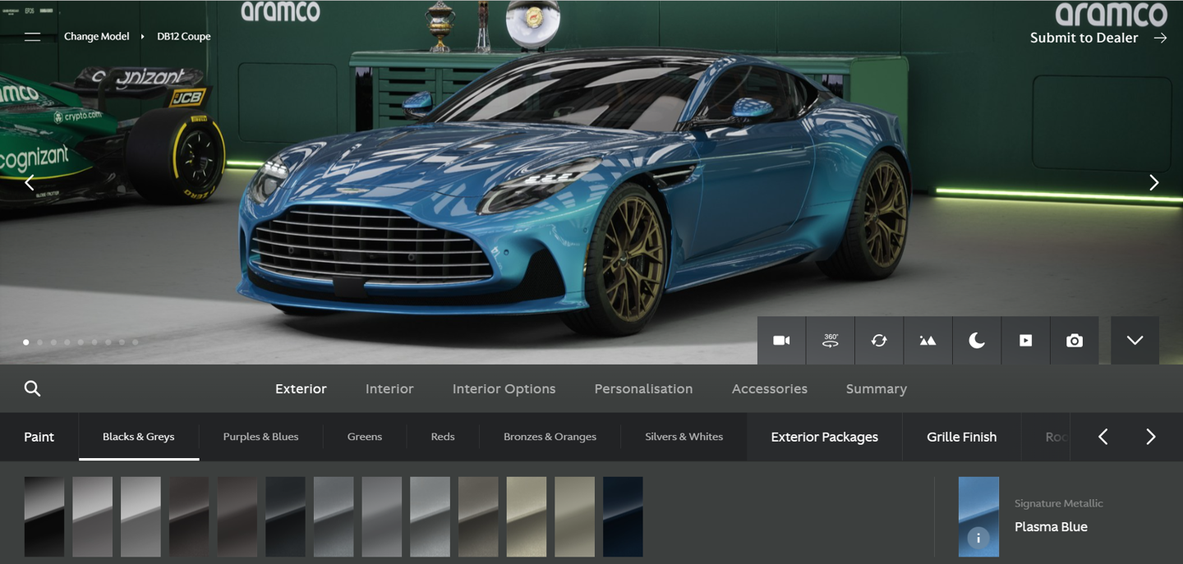Open the search magnifier icon
1183x564 pixels.
point(32,388)
